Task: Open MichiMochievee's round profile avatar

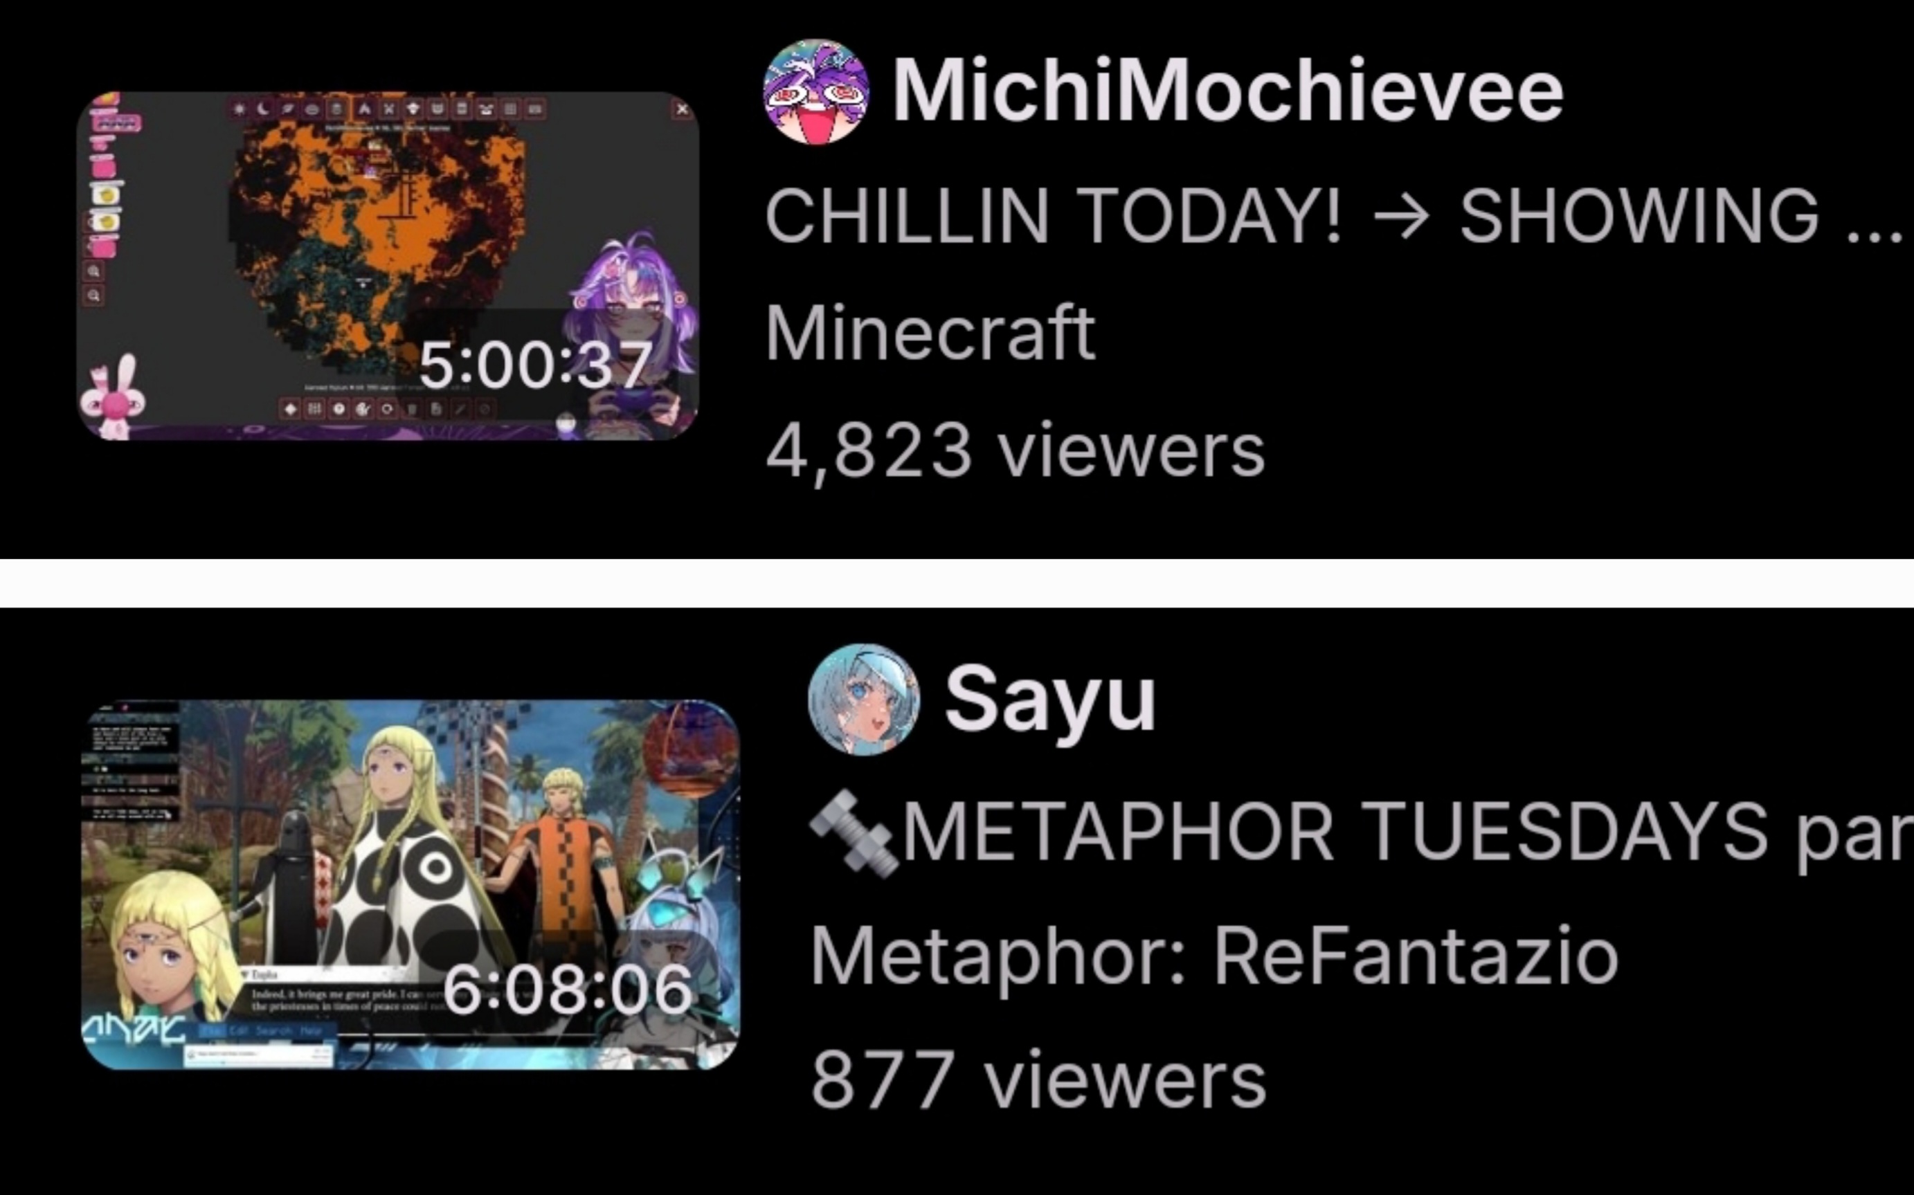Action: 816,91
